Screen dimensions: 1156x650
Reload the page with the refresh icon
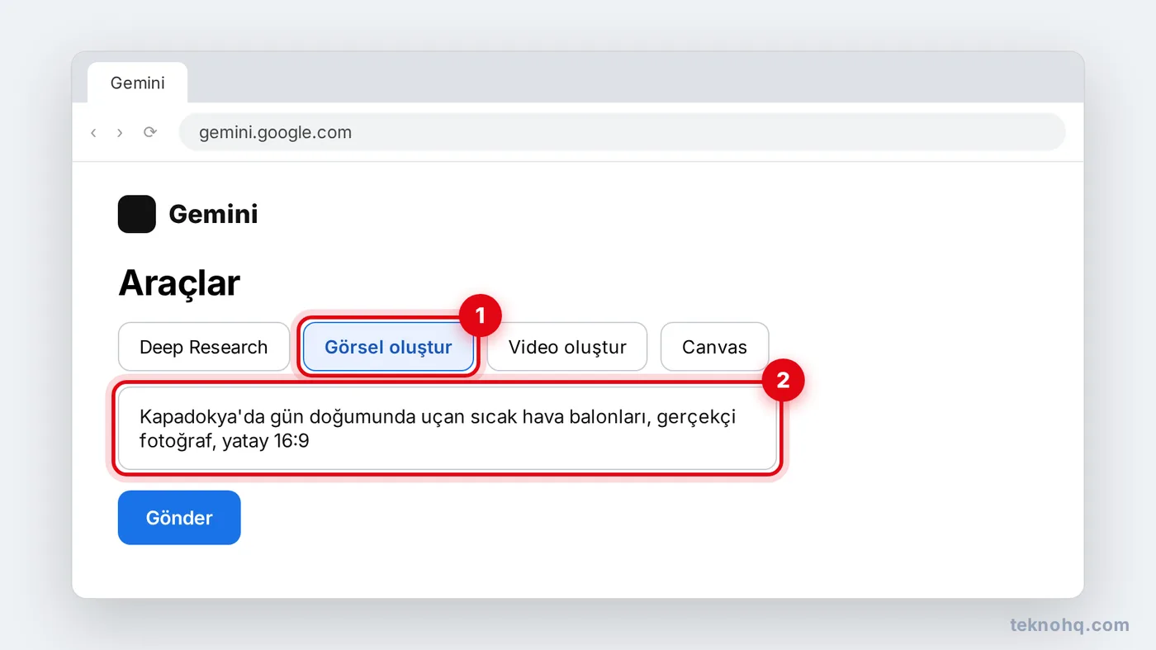149,132
